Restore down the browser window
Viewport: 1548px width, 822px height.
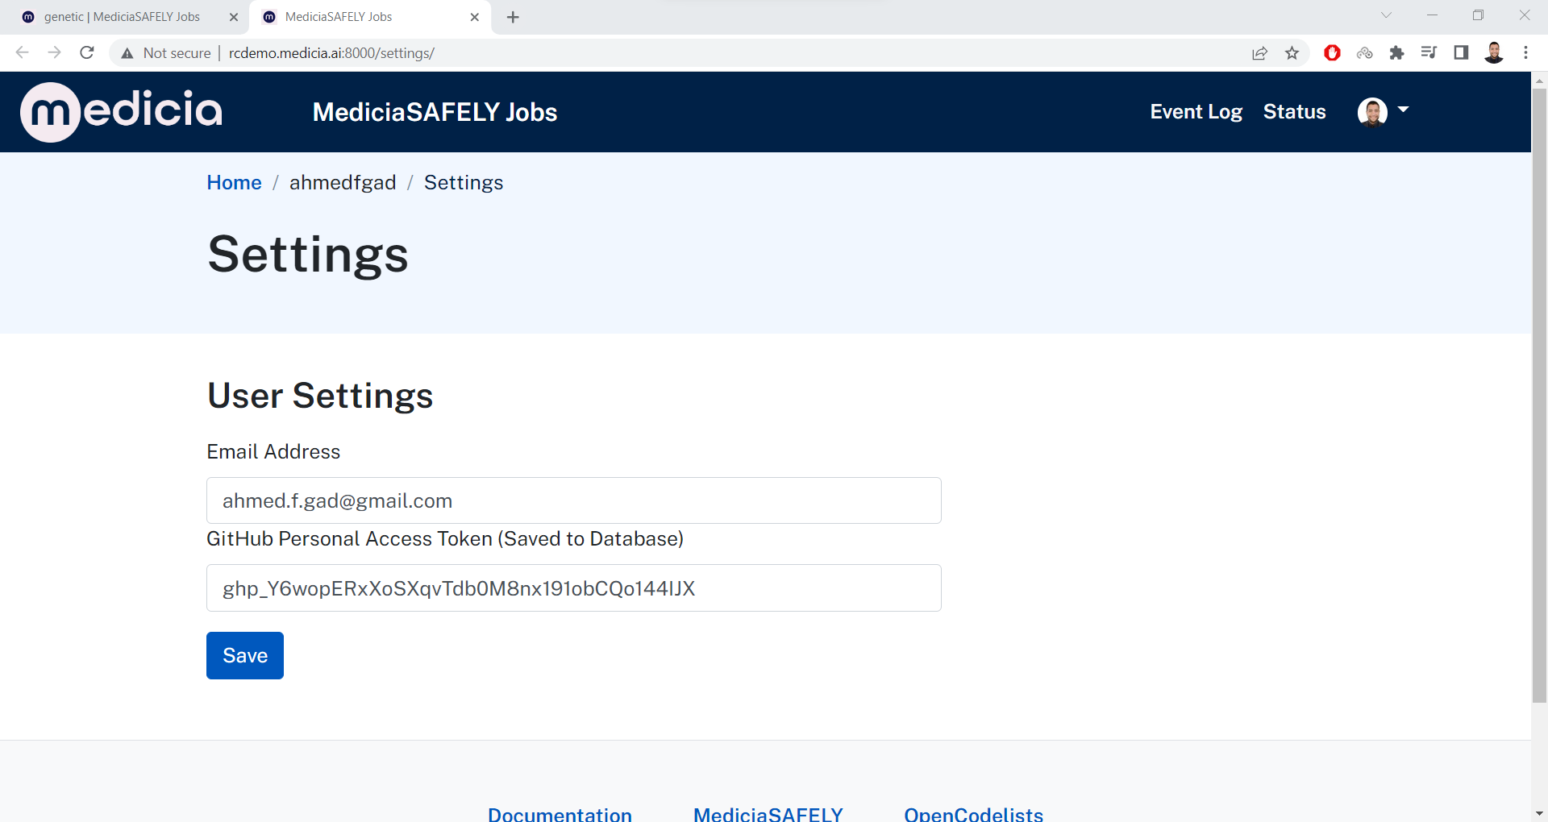click(1478, 15)
